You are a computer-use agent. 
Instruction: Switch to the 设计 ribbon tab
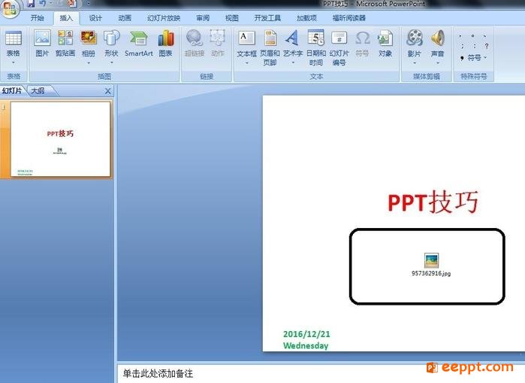[95, 18]
